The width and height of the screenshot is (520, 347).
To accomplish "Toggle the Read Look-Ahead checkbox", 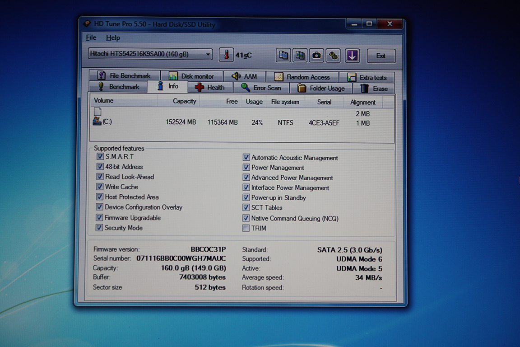I will (x=99, y=176).
